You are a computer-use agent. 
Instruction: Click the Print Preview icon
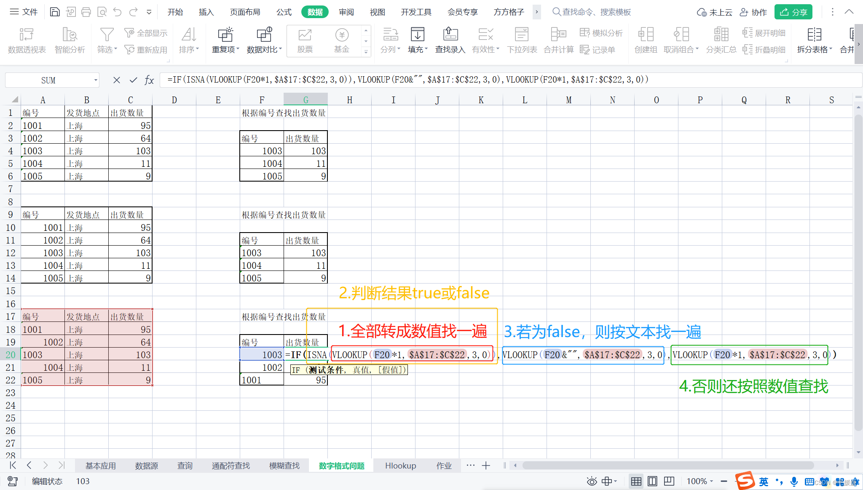(102, 12)
